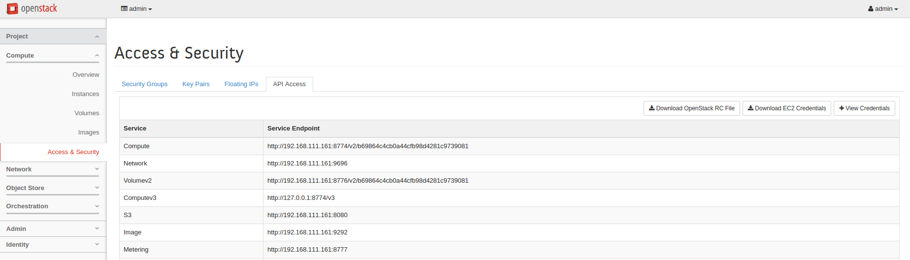Open the Floating IPs tab
The height and width of the screenshot is (260, 910).
pos(241,84)
